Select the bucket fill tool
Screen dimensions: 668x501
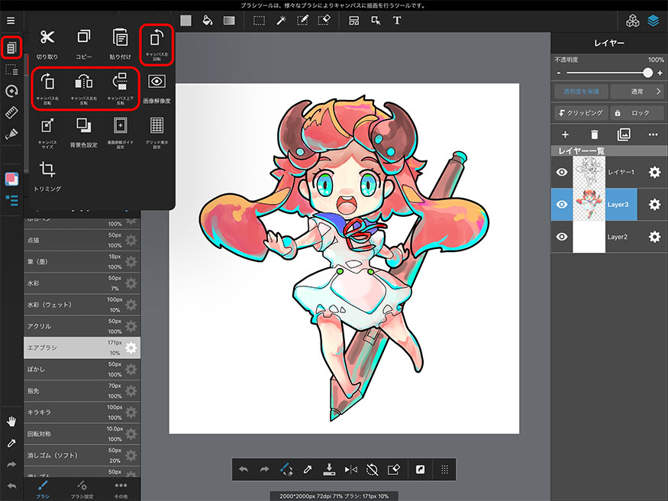208,21
